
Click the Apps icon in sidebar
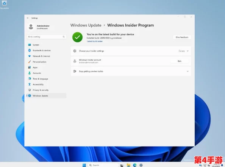(x=30, y=67)
